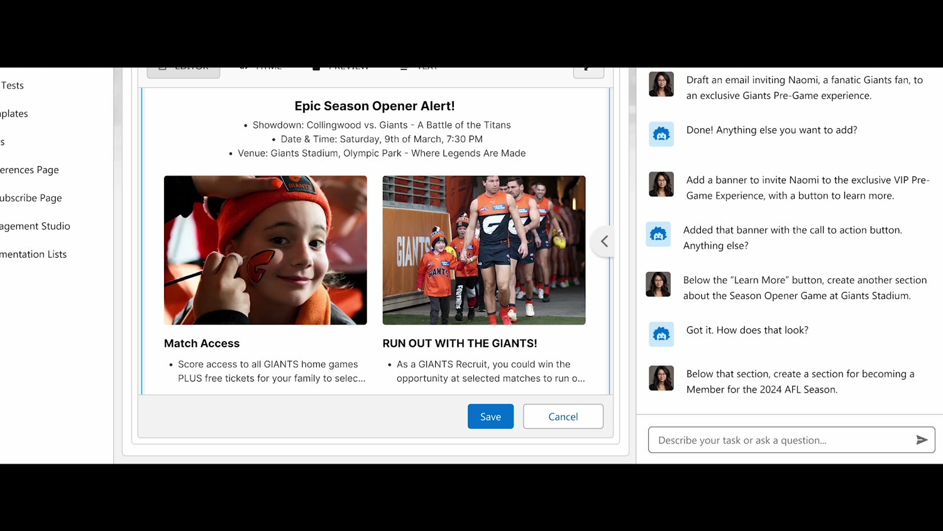This screenshot has width=943, height=531.
Task: Focus the "Describe your task or ask a question" field
Action: [x=791, y=440]
